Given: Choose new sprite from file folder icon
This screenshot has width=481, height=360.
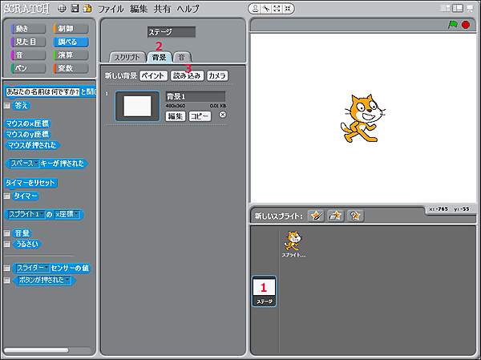Looking at the screenshot, I should [335, 215].
